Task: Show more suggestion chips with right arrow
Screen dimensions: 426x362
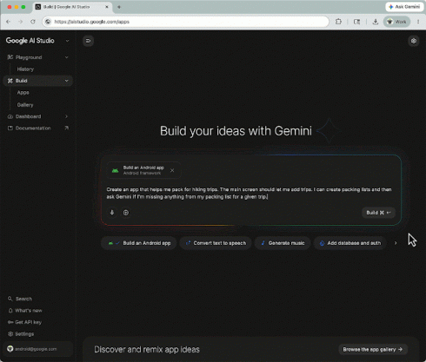Action: [x=396, y=243]
